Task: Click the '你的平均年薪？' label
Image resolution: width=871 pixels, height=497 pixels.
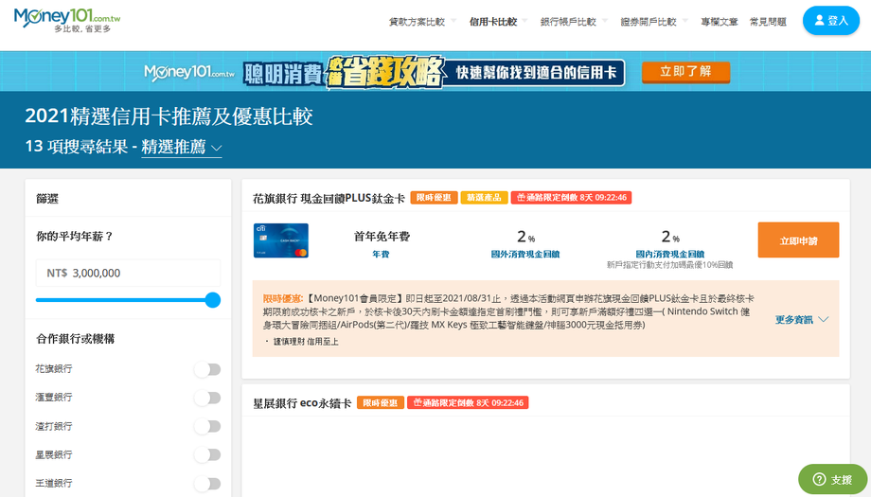Action: tap(75, 236)
